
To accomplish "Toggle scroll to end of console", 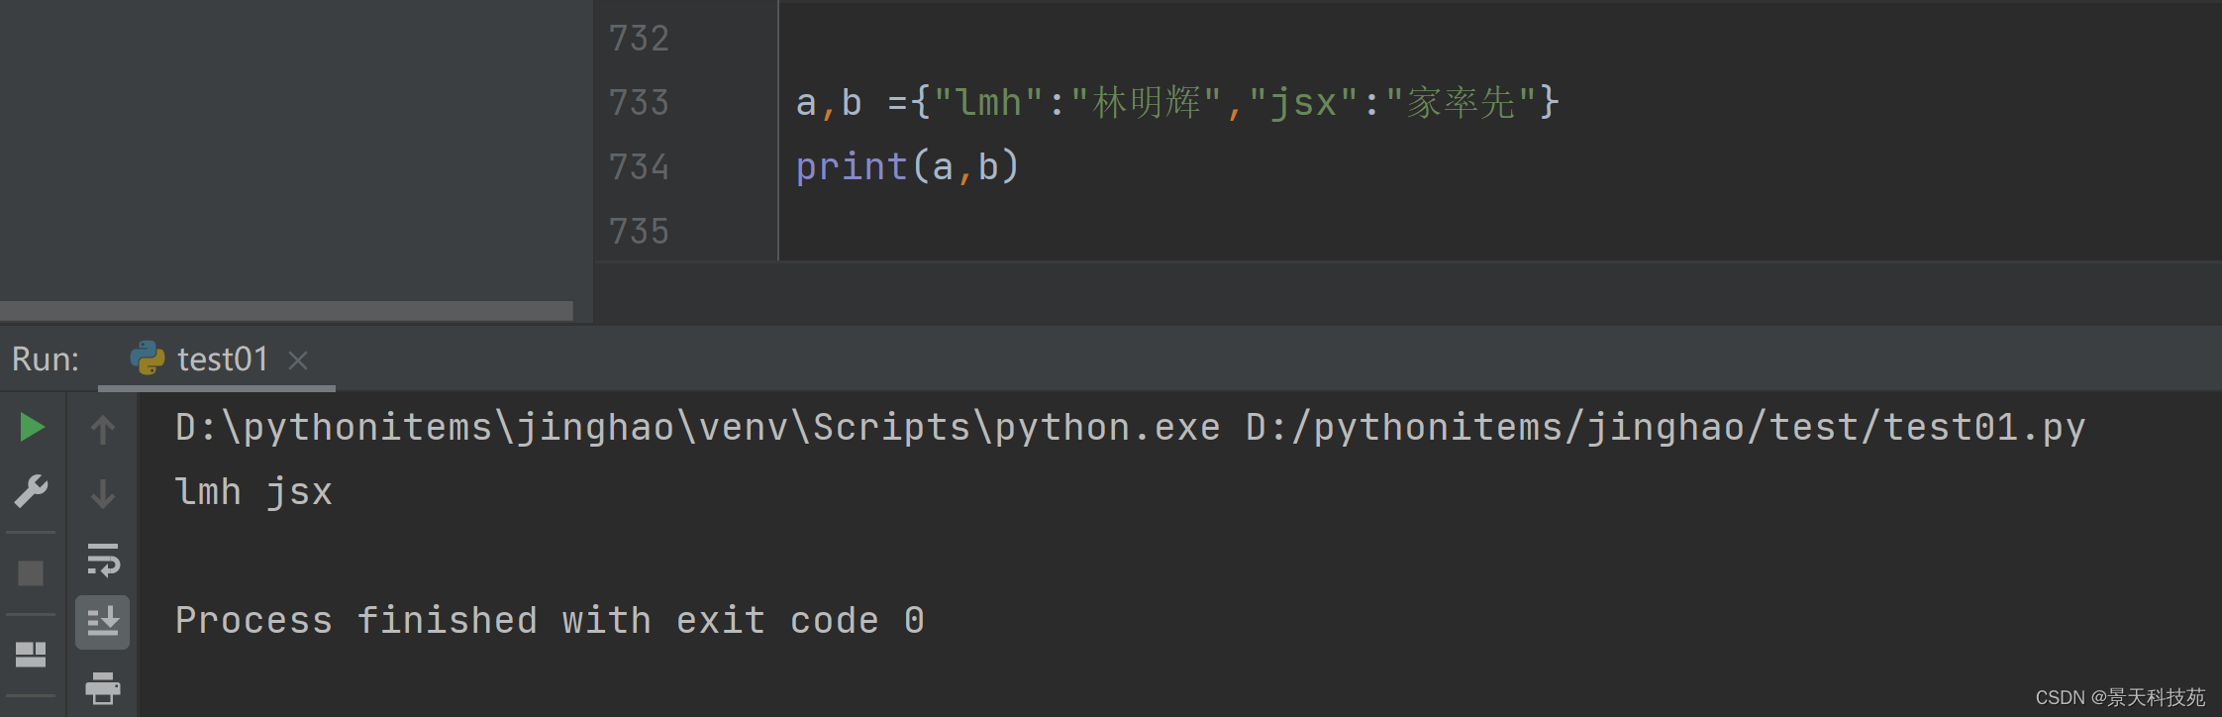I will [103, 622].
